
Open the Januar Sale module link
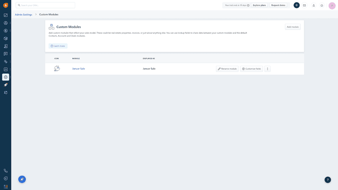[x=78, y=68]
